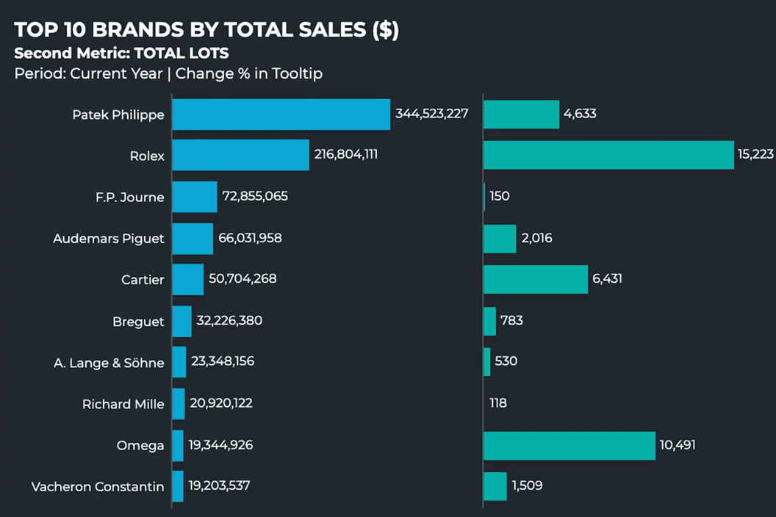Select Patek Philippe's teal lots bar
Image resolution: width=776 pixels, height=517 pixels.
click(522, 114)
